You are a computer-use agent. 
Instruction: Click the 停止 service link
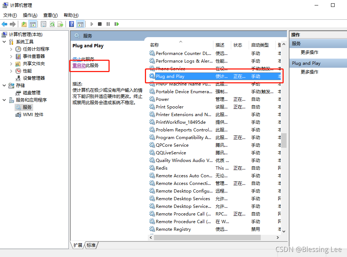[77, 59]
